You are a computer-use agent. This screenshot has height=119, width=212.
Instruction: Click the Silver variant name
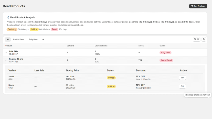(11, 77)
